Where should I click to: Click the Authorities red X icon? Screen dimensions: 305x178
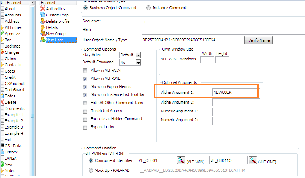coord(43,9)
